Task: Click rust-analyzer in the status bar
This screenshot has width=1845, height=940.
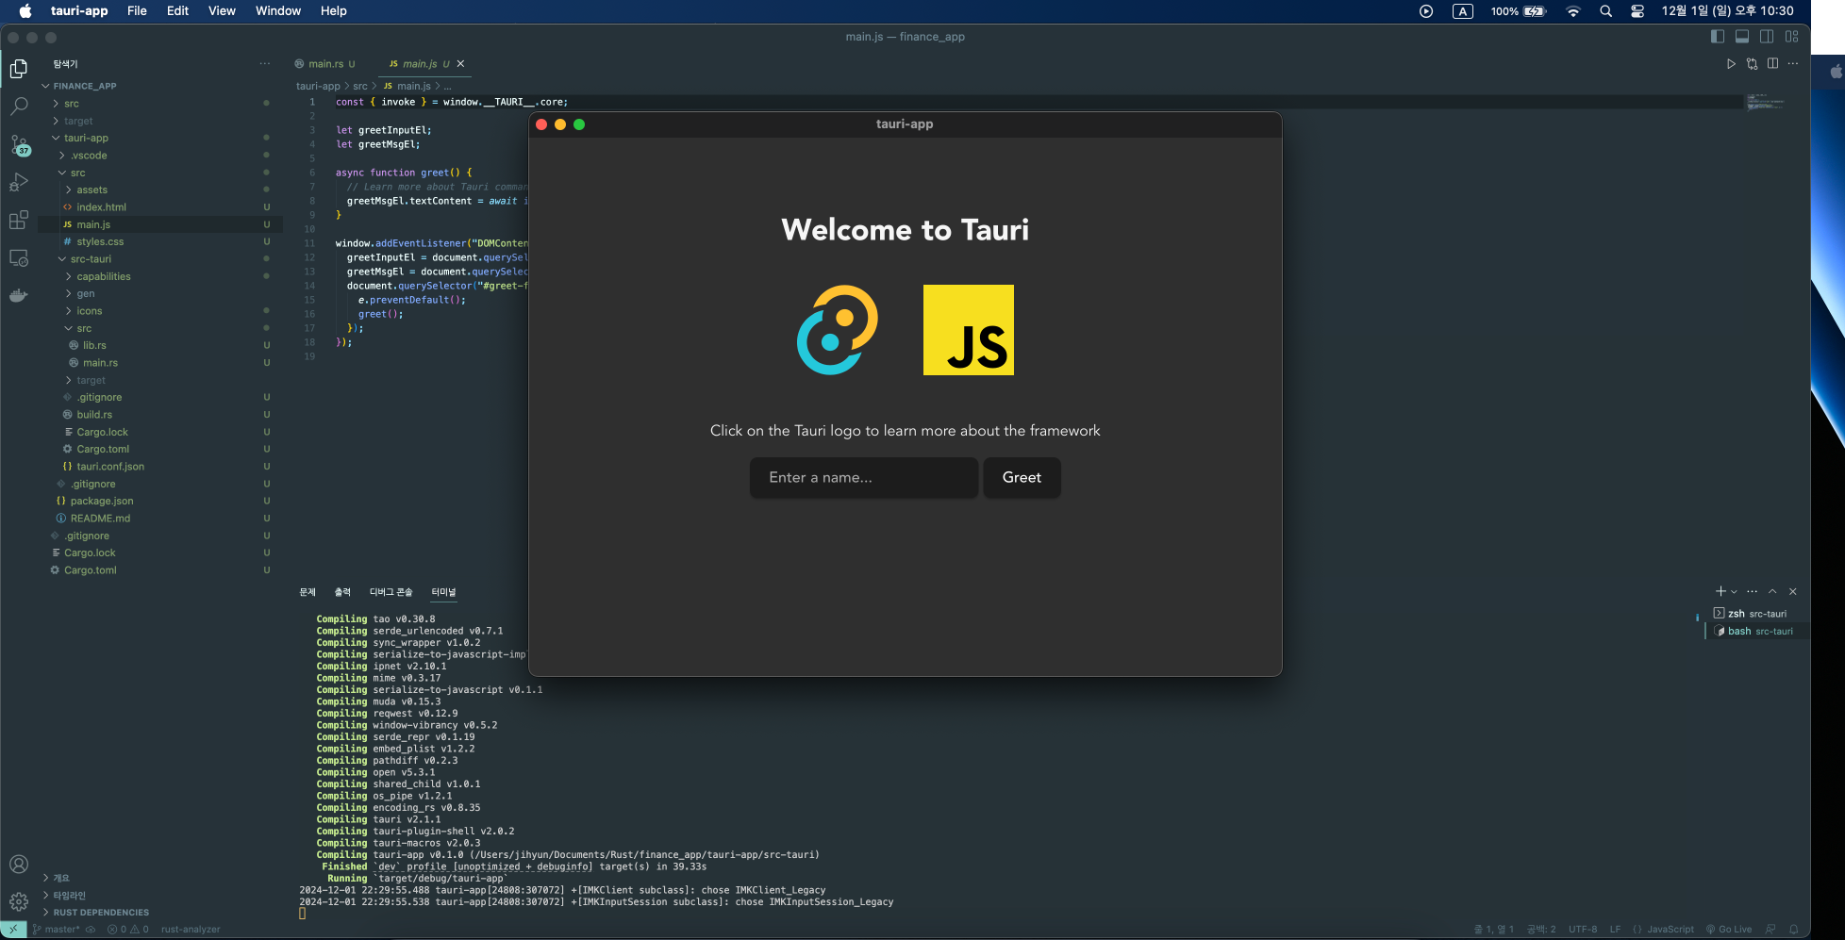Action: point(191,929)
